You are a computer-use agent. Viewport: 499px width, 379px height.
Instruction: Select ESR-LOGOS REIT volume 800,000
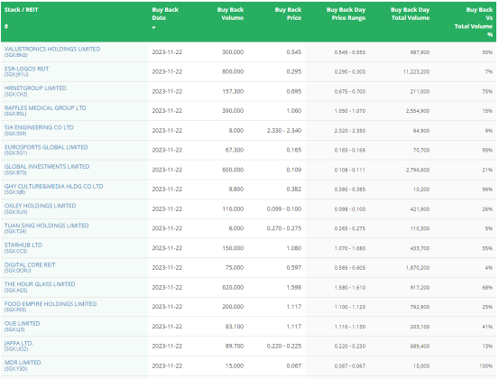(233, 71)
